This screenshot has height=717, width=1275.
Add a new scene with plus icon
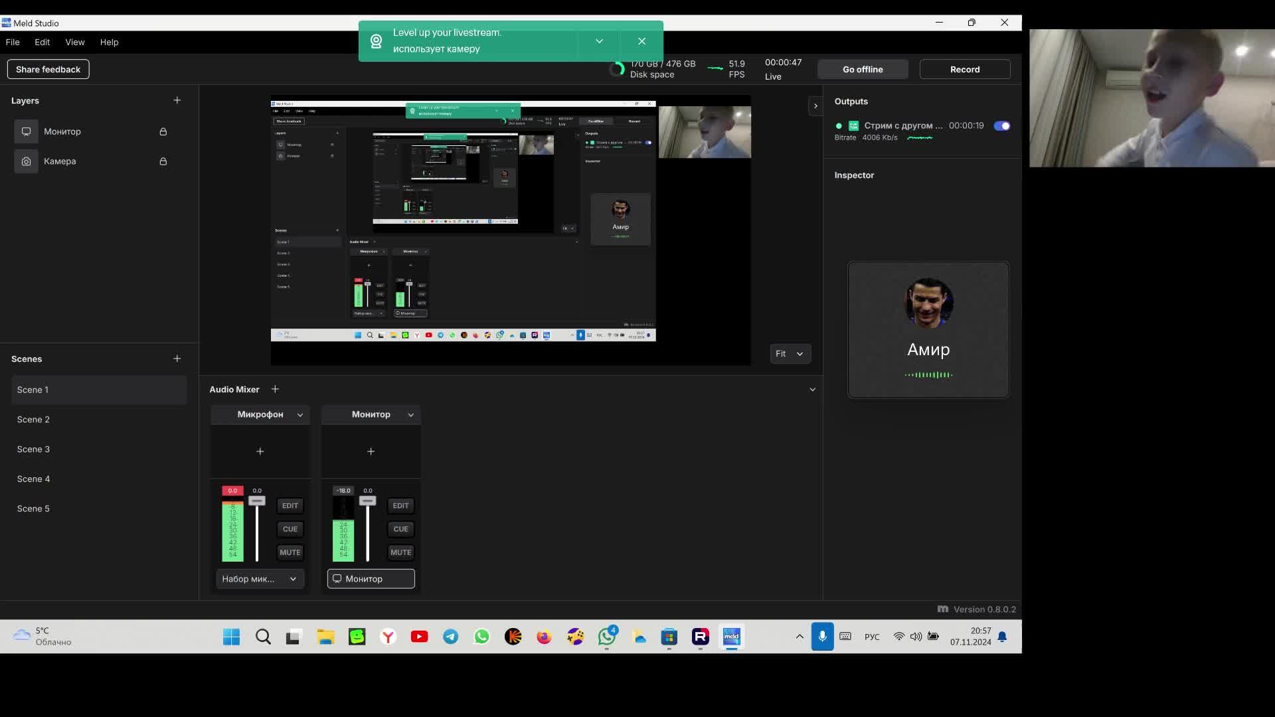[x=177, y=358]
